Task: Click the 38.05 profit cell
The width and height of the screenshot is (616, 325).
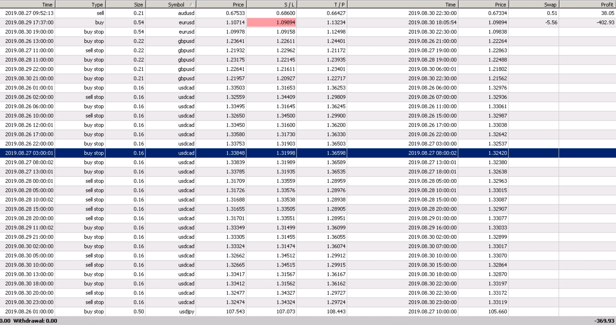Action: (x=608, y=13)
